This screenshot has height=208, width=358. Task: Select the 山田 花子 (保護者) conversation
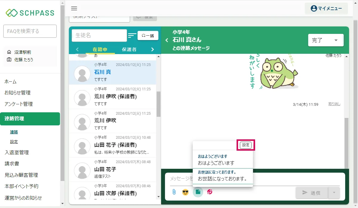click(112, 145)
